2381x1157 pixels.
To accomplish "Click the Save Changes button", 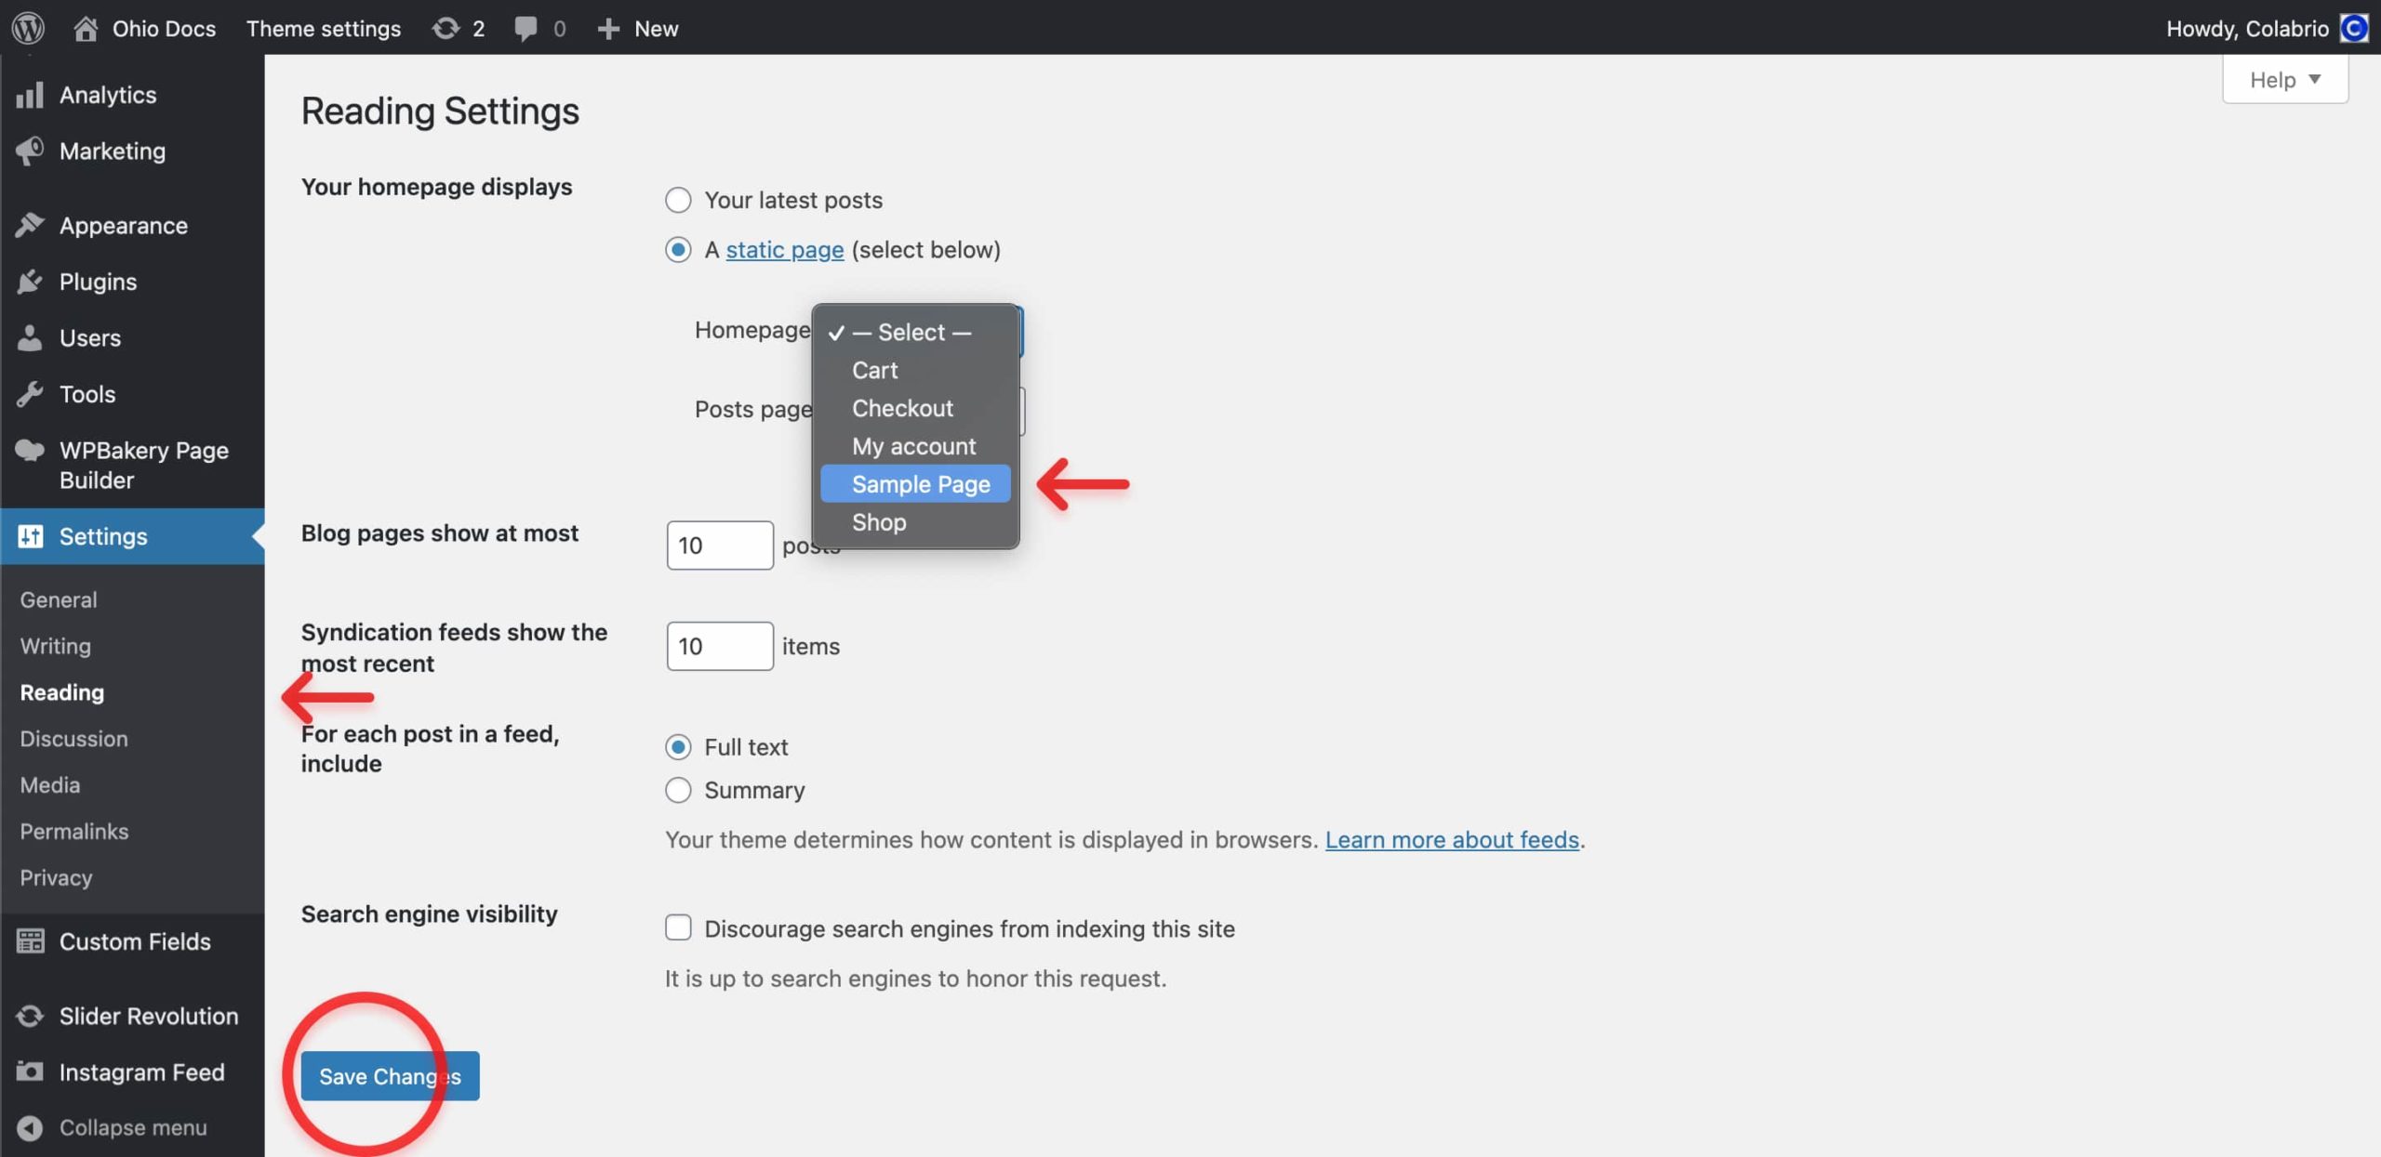I will 390,1076.
